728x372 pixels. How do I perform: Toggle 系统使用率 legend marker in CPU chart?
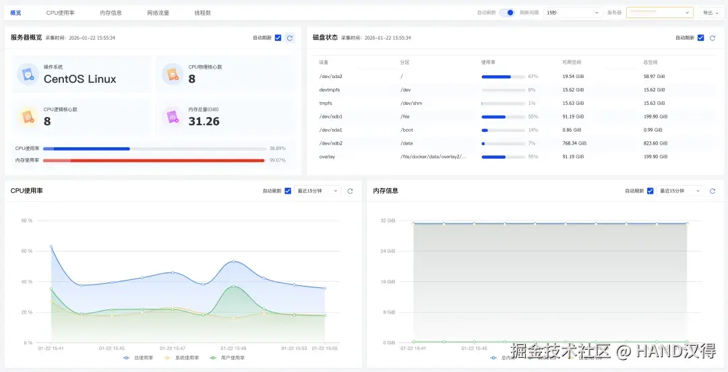(168, 358)
